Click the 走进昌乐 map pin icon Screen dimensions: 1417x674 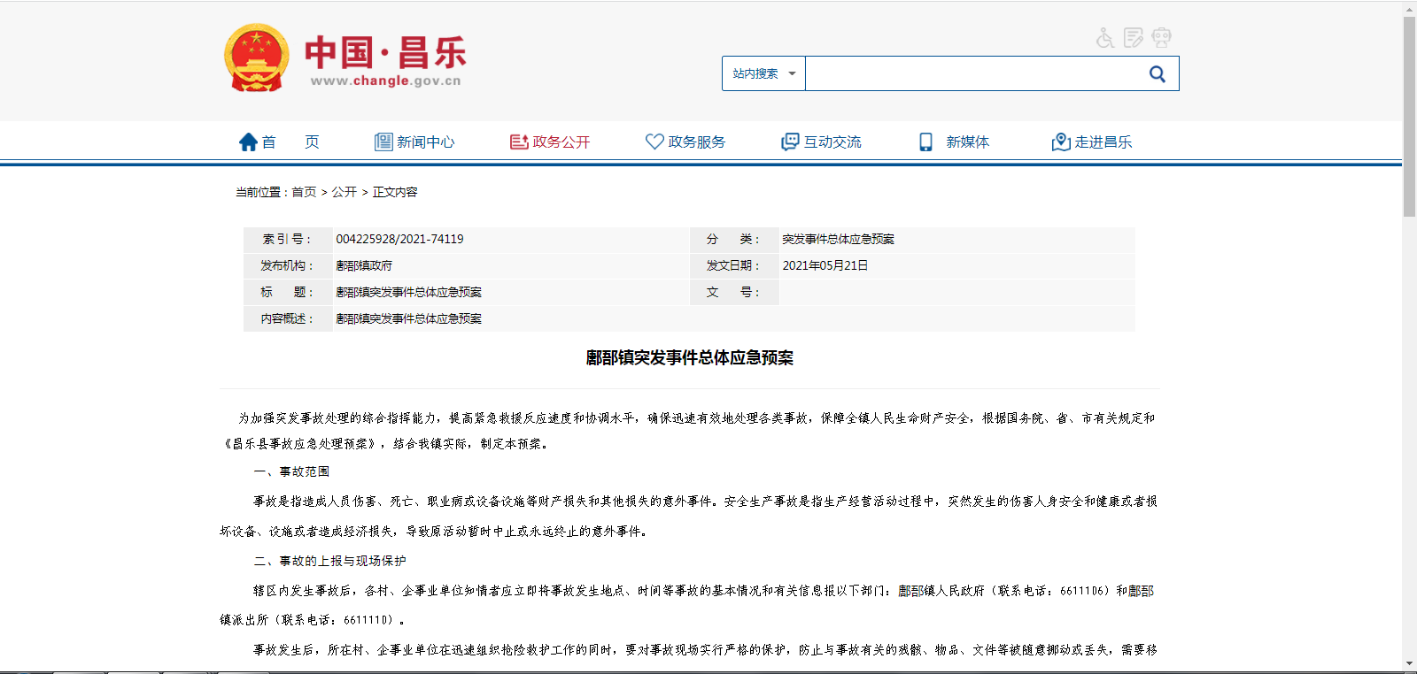tap(1061, 142)
